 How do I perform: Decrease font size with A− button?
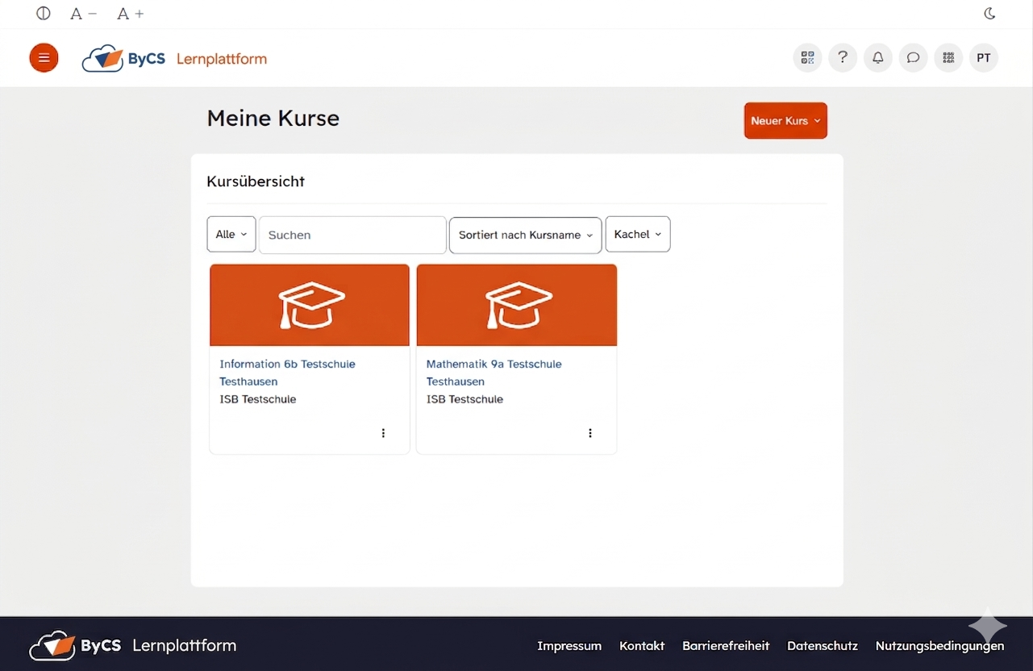pyautogui.click(x=83, y=14)
